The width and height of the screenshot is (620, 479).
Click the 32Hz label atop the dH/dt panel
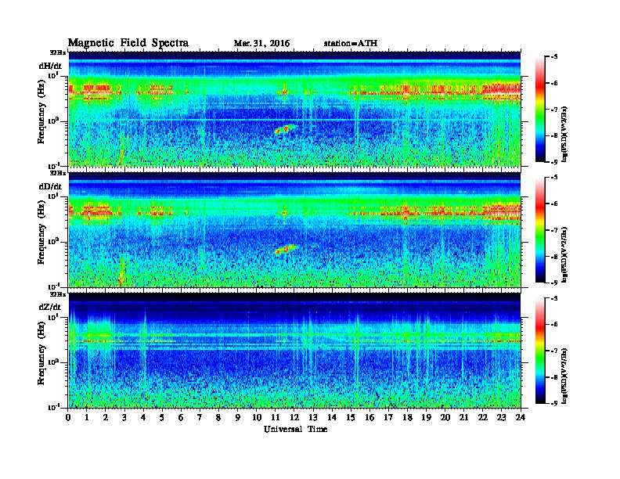(58, 52)
